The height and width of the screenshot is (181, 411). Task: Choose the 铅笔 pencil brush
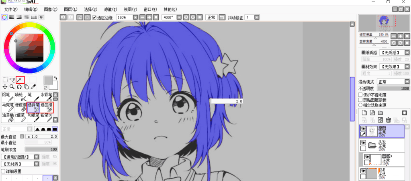point(7,97)
